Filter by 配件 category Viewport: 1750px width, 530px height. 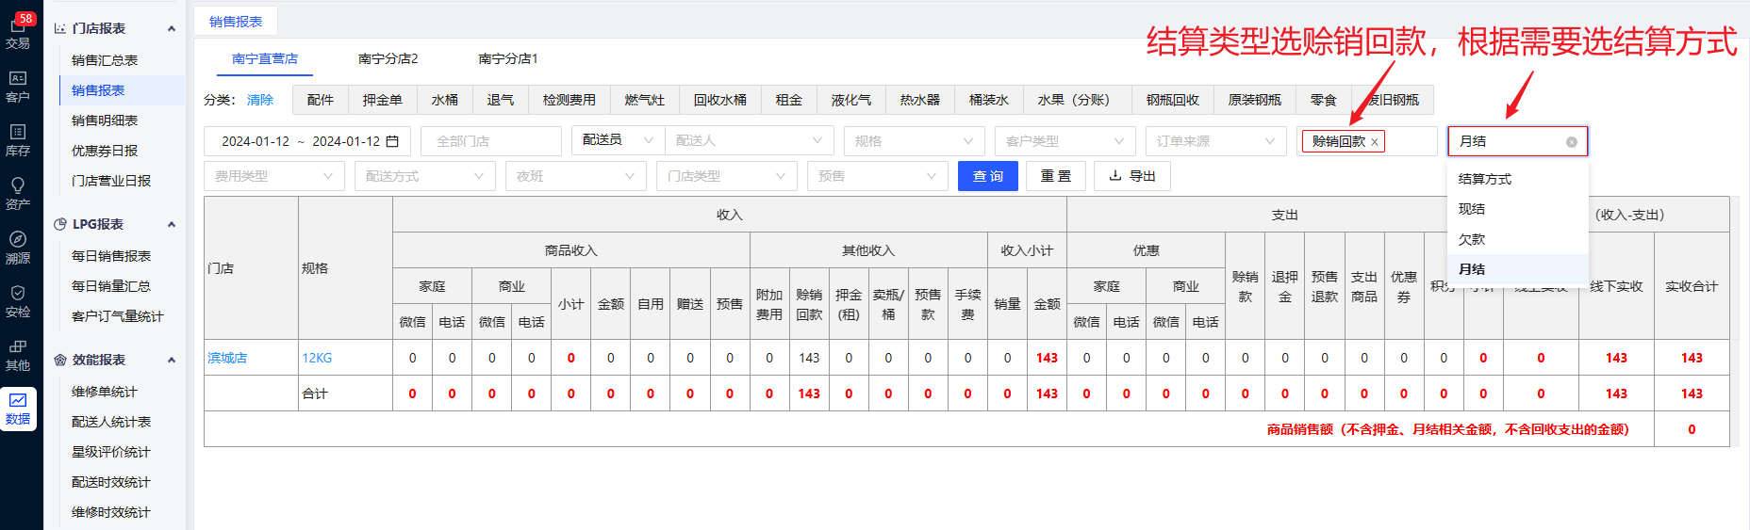coord(321,100)
